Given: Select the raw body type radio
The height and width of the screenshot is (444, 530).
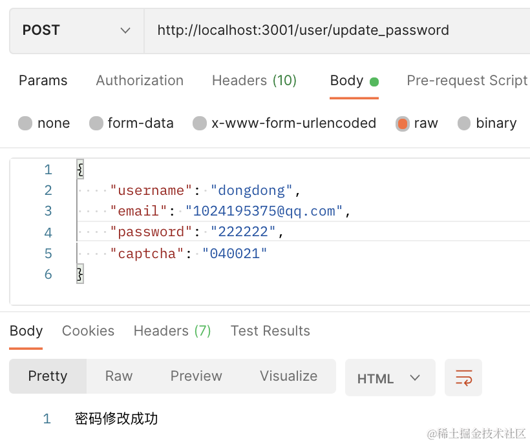Looking at the screenshot, I should pyautogui.click(x=403, y=123).
